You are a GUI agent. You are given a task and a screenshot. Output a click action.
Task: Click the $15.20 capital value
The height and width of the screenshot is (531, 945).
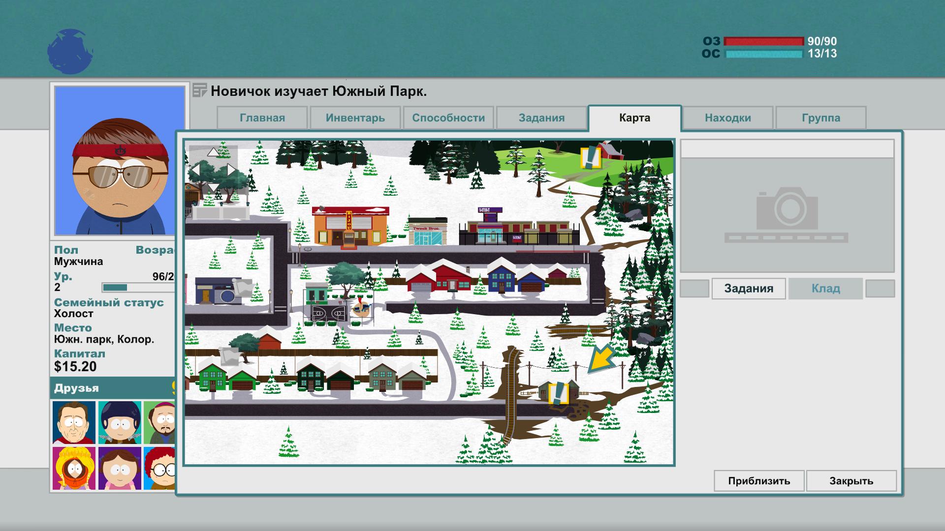point(75,367)
